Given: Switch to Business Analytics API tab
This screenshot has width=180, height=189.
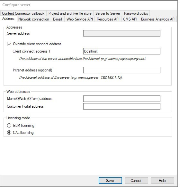Looking at the screenshot, I should coord(158,19).
